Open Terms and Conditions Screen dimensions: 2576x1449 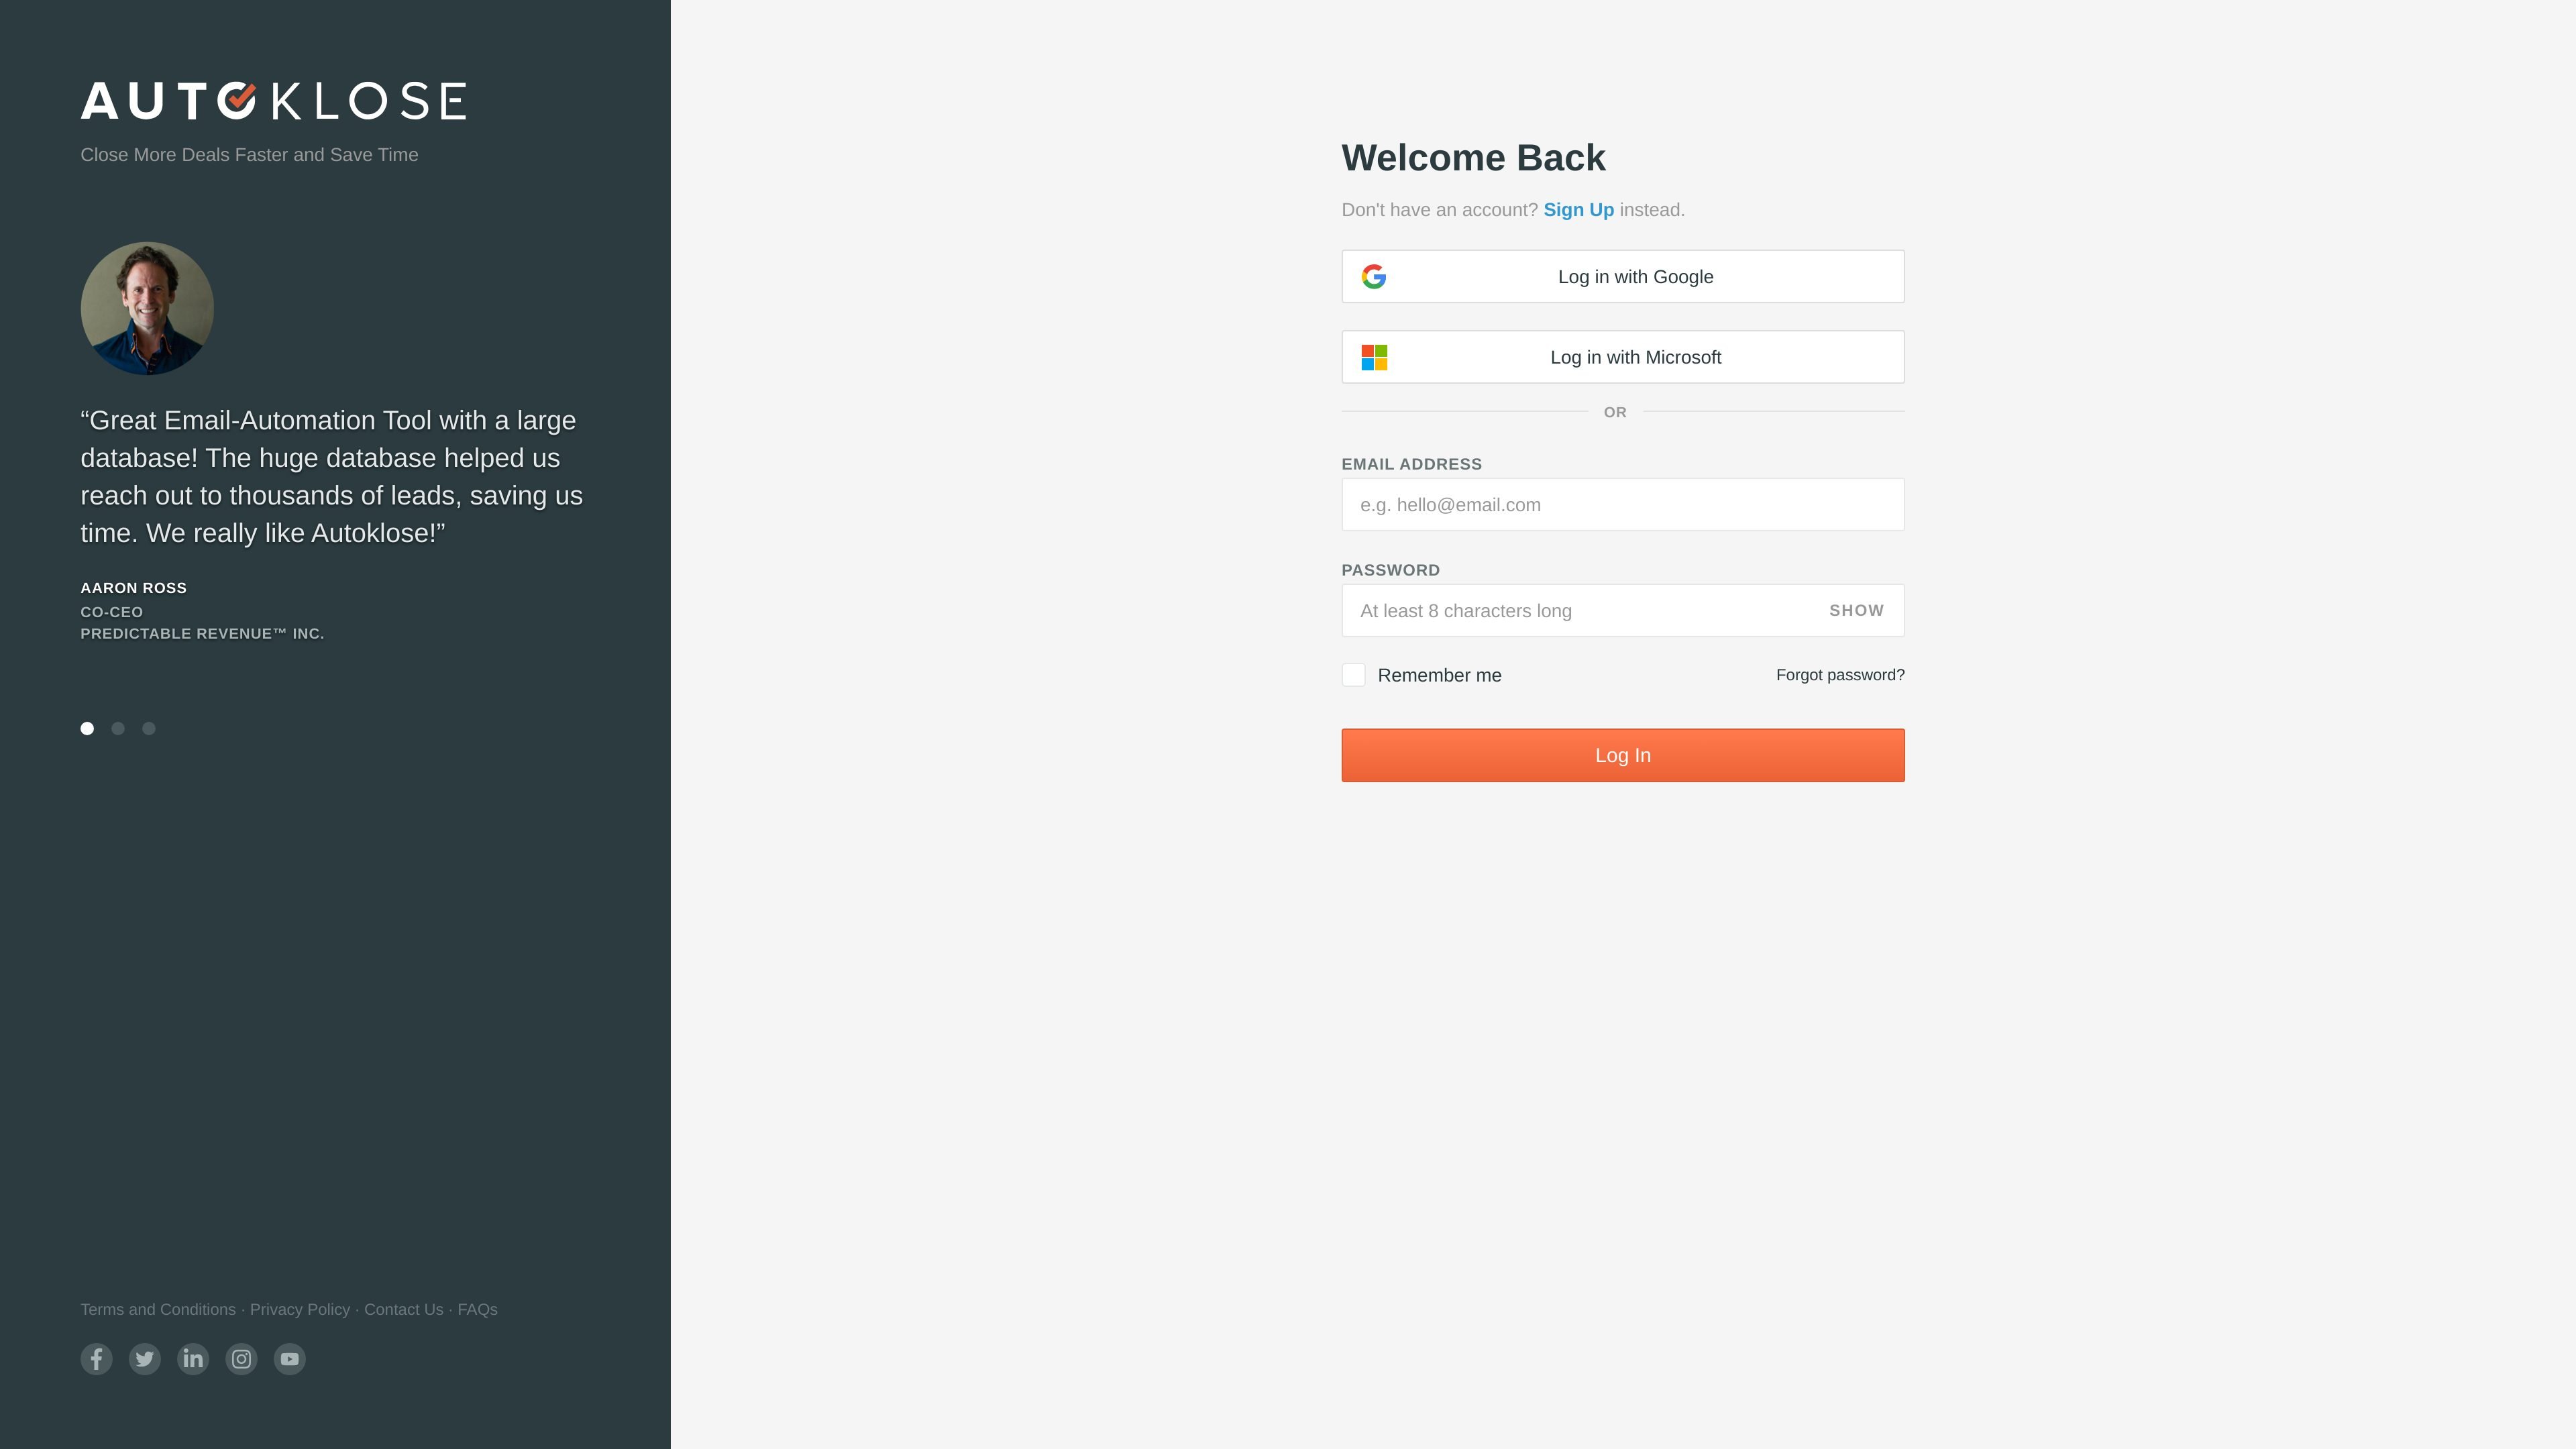tap(158, 1309)
